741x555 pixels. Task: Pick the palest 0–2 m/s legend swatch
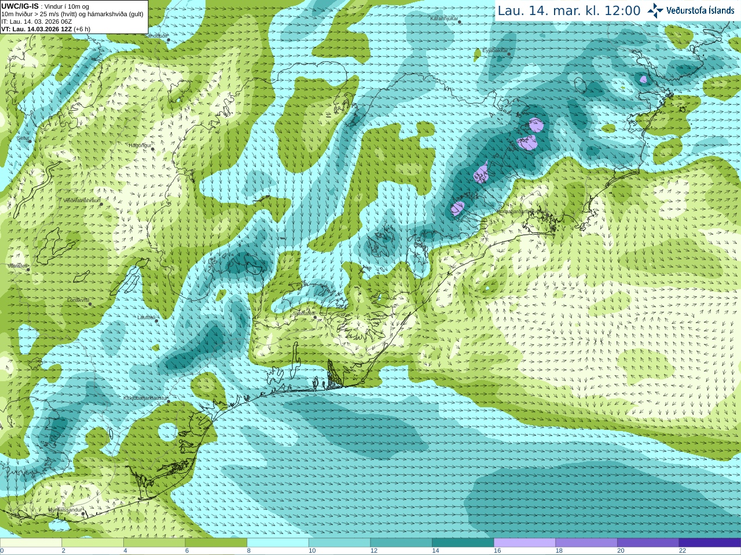[31, 543]
